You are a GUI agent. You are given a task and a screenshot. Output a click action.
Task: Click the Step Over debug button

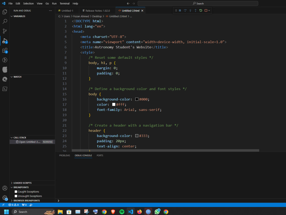[185, 10]
